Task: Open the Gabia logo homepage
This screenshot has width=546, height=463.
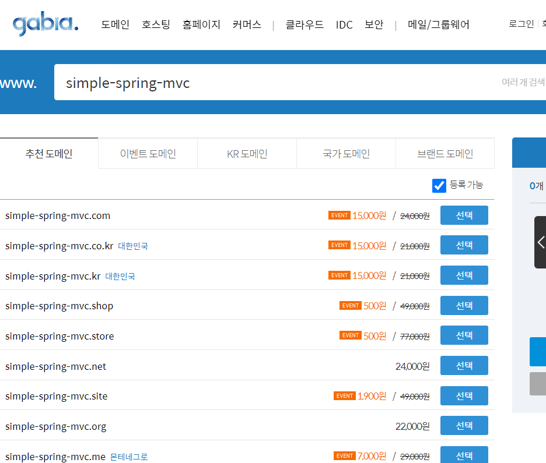Action: (x=45, y=24)
